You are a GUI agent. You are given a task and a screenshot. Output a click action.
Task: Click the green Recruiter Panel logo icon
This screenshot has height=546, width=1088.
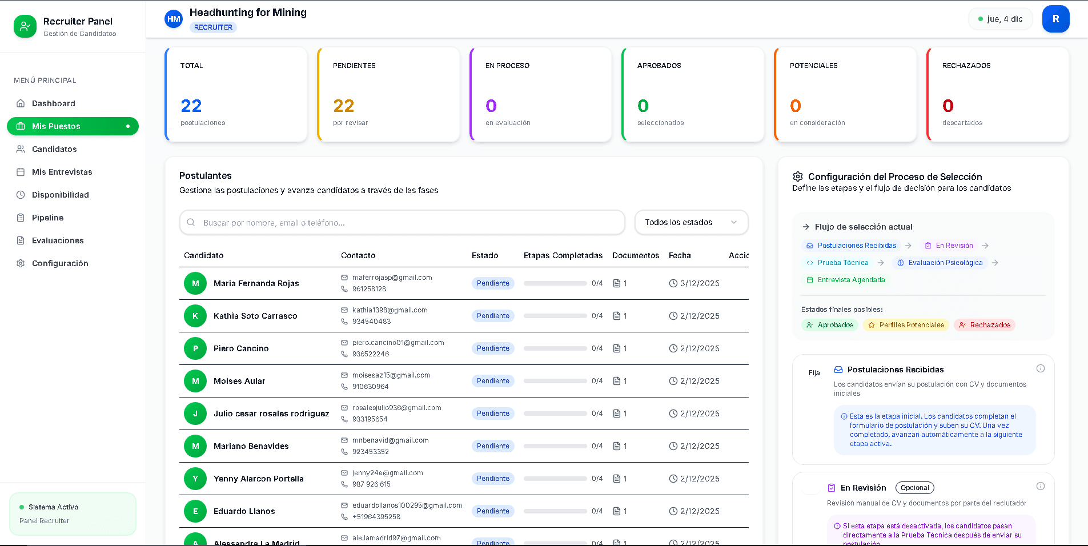(x=25, y=26)
